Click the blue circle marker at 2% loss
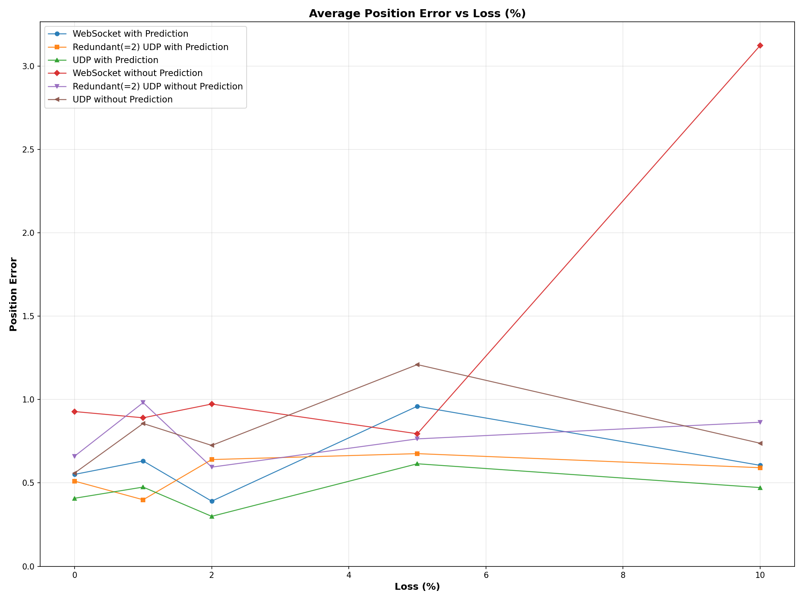The width and height of the screenshot is (803, 602). [x=212, y=501]
